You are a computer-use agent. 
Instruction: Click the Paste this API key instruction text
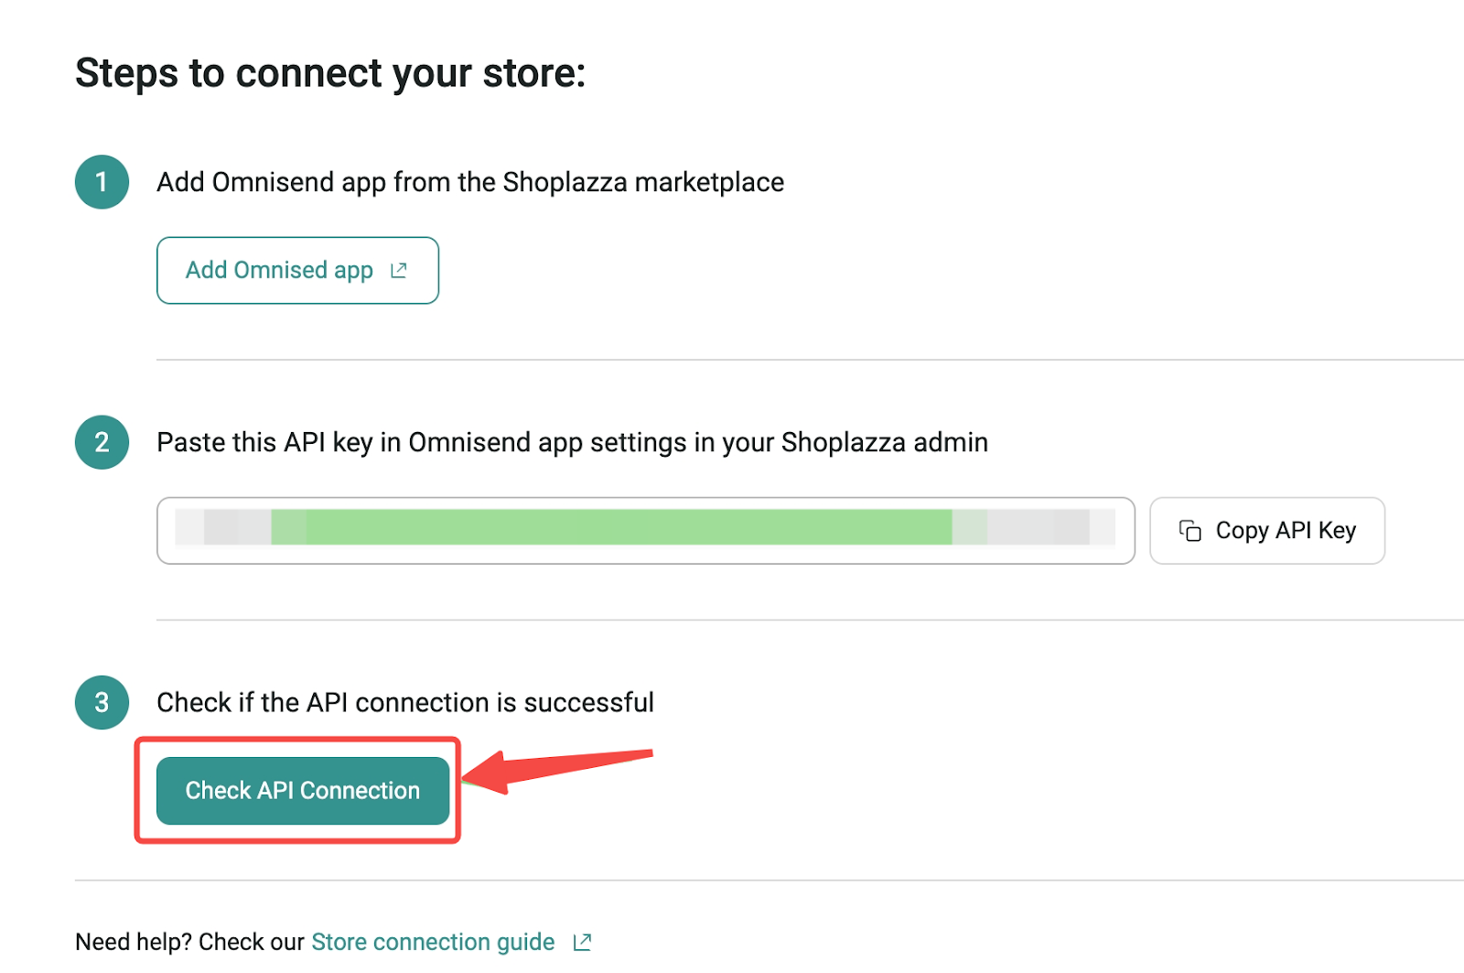[x=572, y=442]
